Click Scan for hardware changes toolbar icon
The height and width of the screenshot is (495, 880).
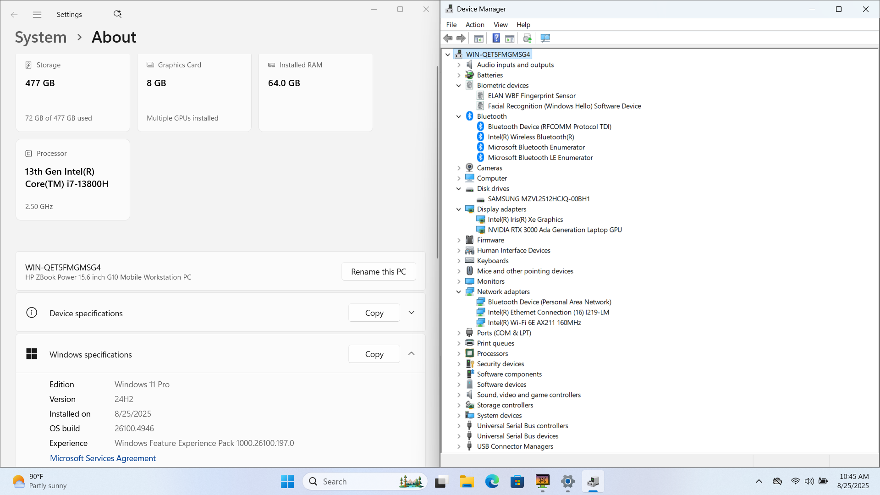[545, 38]
